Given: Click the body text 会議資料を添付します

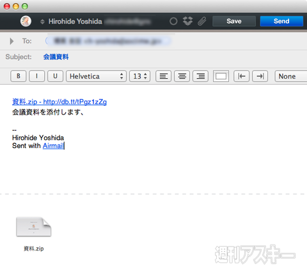Looking at the screenshot, I should tap(47, 112).
